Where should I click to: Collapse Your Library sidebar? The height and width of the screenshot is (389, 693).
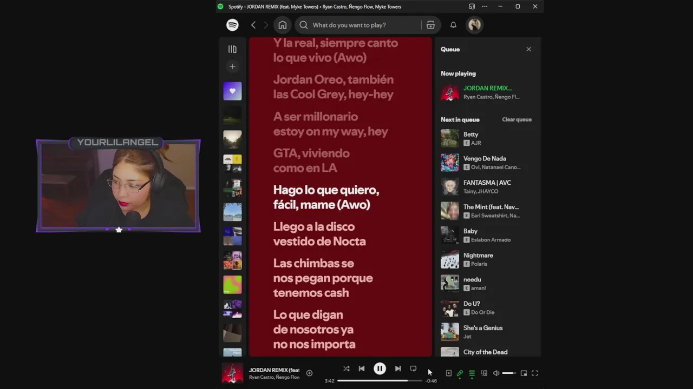point(232,49)
